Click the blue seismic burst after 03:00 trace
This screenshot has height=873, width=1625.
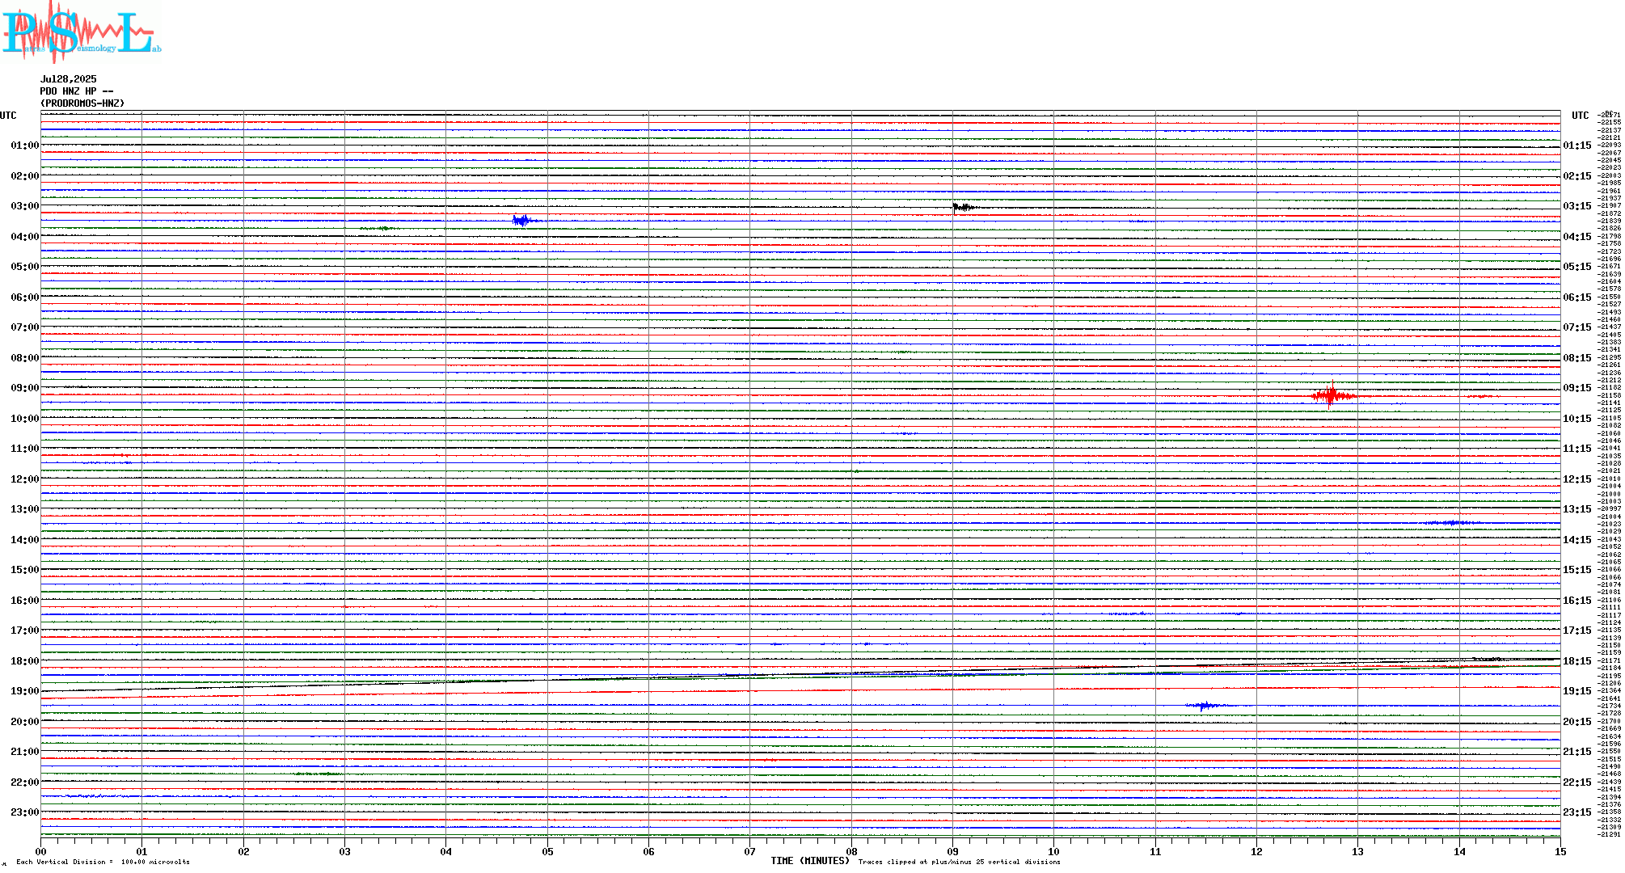pyautogui.click(x=523, y=220)
